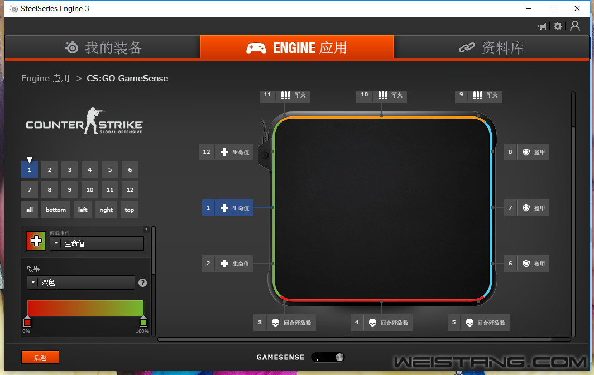Click the red 0% gradient color stop
This screenshot has height=375, width=594.
[27, 322]
